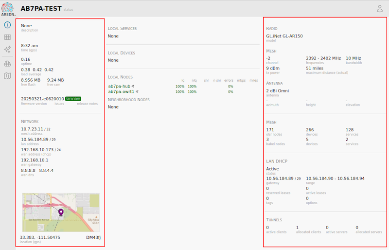The image size is (389, 250).
Task: Click the 1 allocated clients value
Action: [x=297, y=228]
